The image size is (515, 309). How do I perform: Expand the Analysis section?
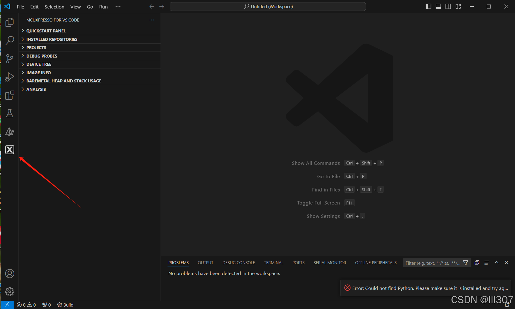[x=90, y=89]
